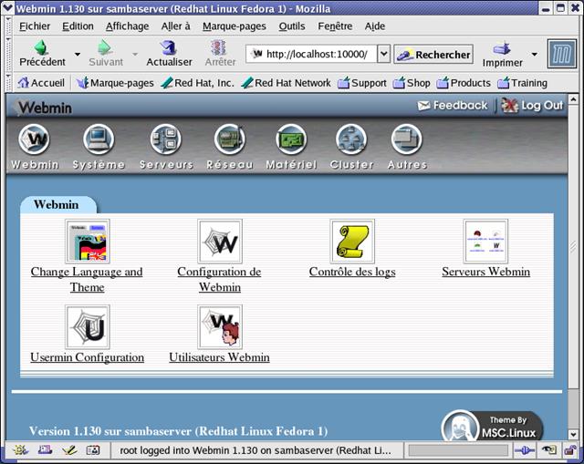Stop loading with Arrêter
Viewport: 584px width, 464px height.
(220, 54)
